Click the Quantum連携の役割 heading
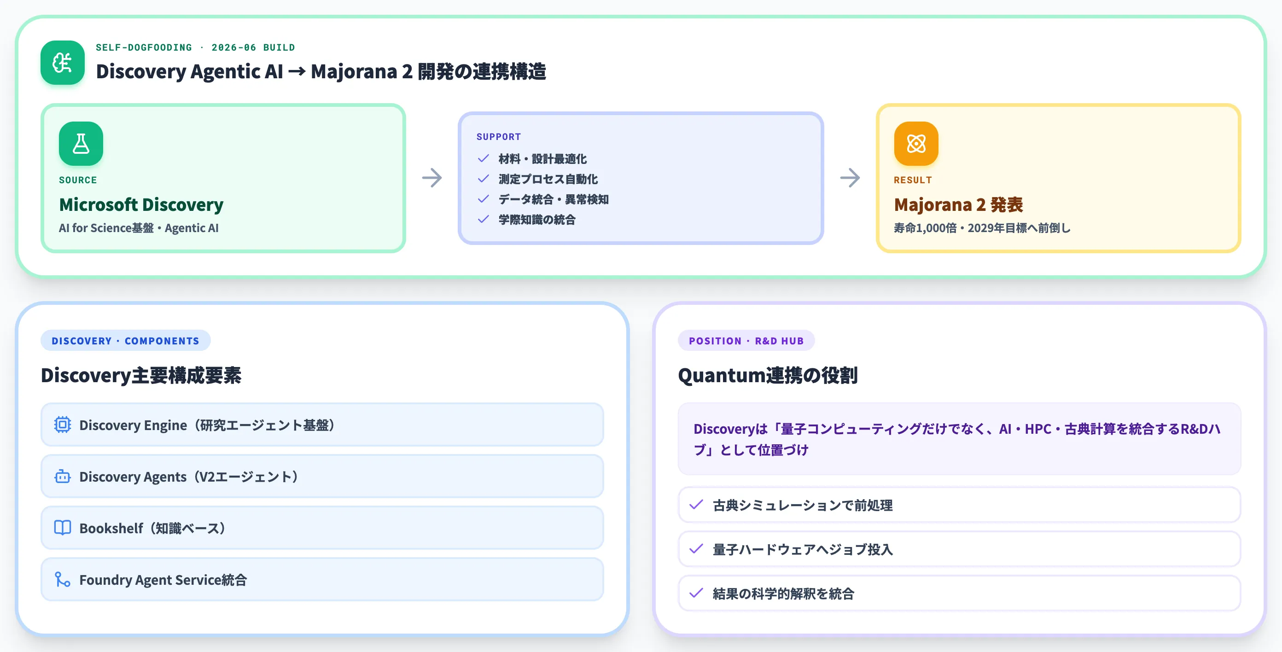 pyautogui.click(x=768, y=375)
